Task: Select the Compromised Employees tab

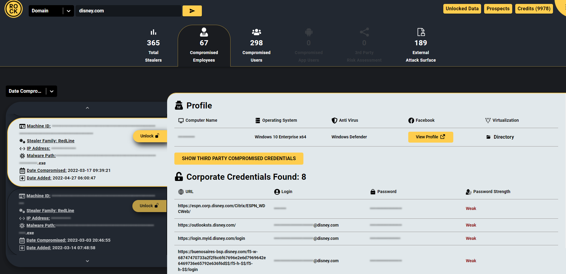Action: point(204,46)
